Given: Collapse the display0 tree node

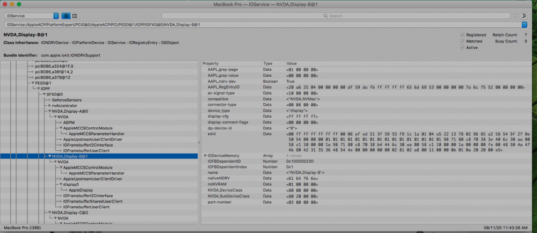Looking at the screenshot, I should click(x=60, y=184).
